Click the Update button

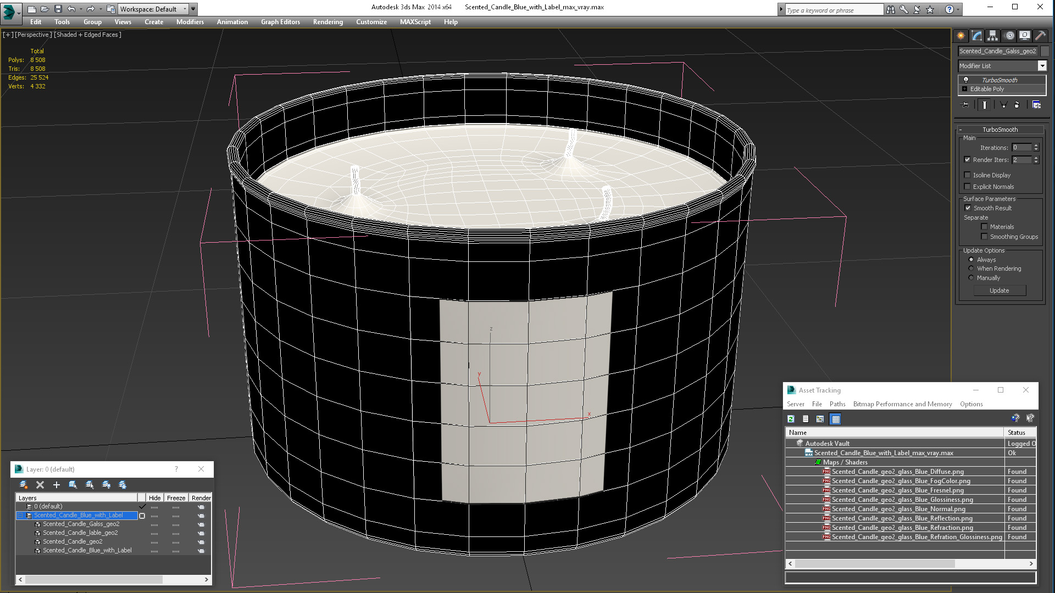coord(999,290)
